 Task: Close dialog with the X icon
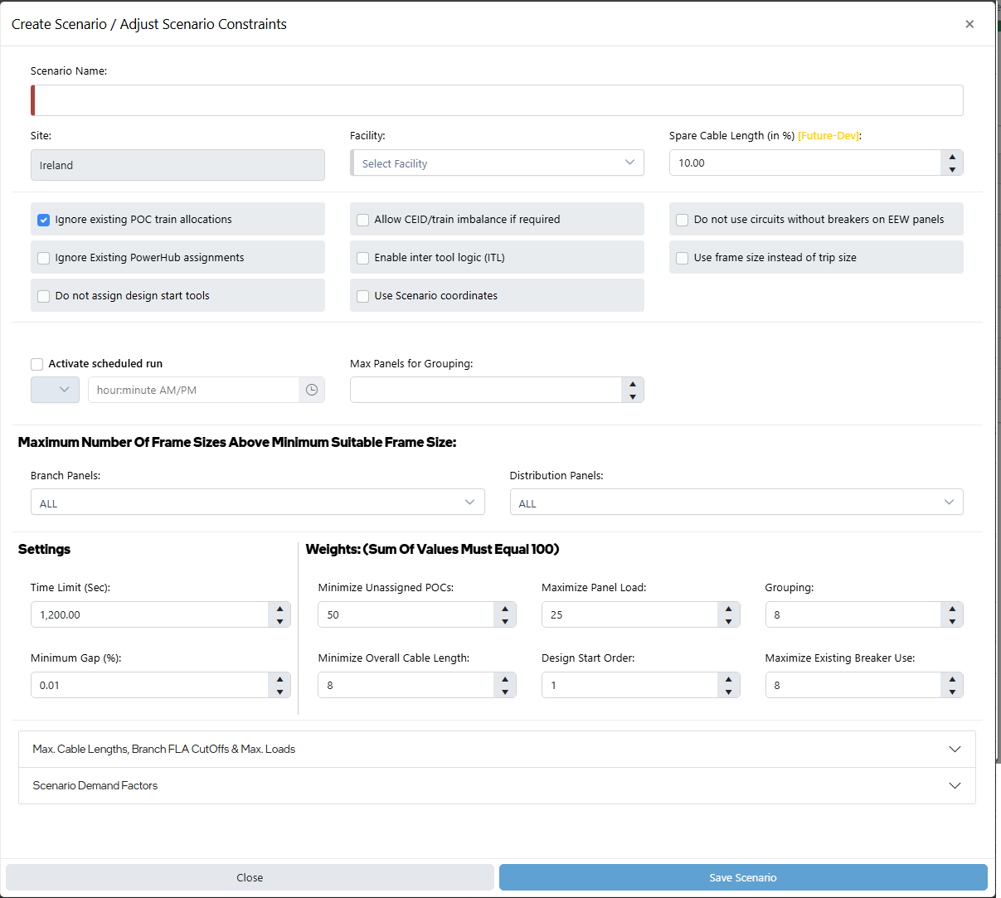coord(969,24)
